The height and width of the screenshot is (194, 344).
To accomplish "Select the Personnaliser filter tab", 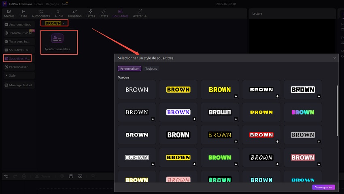I will point(130,69).
